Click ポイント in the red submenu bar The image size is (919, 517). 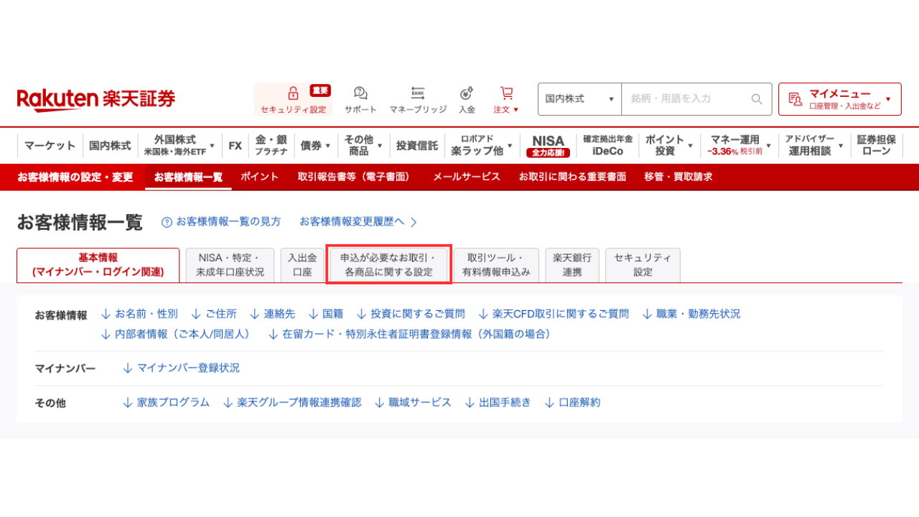(259, 177)
